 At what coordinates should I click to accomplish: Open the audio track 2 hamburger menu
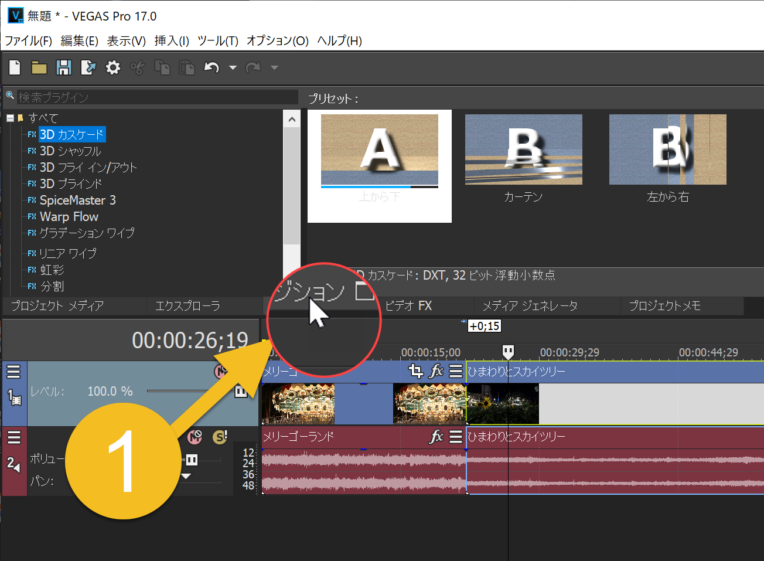click(13, 437)
